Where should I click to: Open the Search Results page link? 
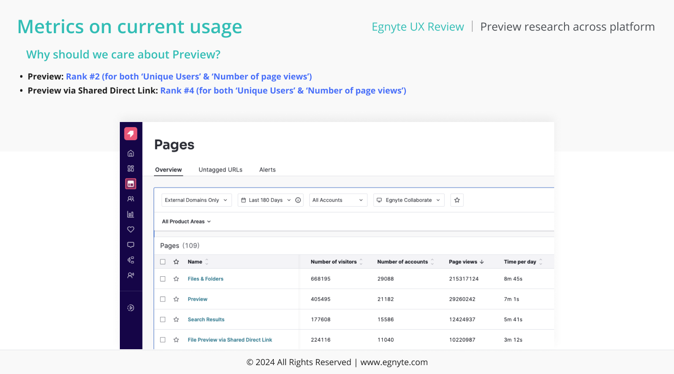pyautogui.click(x=206, y=320)
